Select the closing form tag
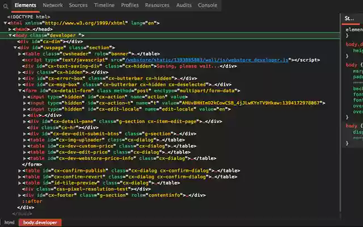The height and width of the screenshot is (227, 363). pyautogui.click(x=32, y=165)
